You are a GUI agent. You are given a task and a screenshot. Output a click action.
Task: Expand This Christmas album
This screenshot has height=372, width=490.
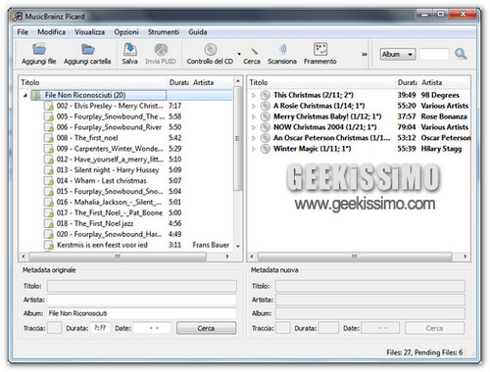click(253, 95)
